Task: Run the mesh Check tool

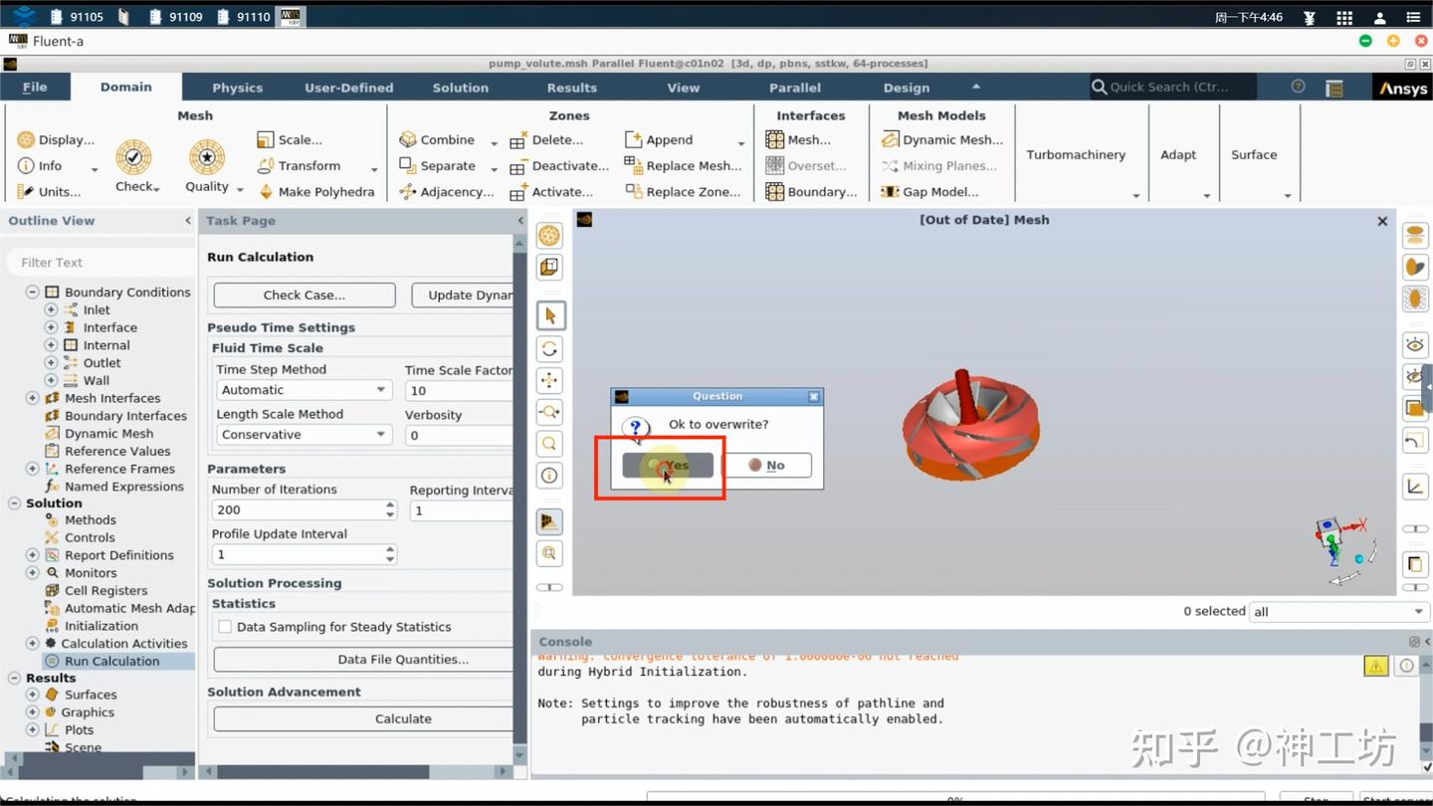Action: click(x=134, y=166)
